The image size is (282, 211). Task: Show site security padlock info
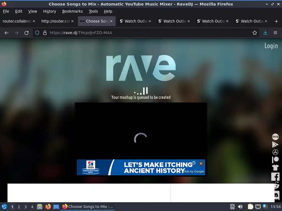(x=45, y=33)
